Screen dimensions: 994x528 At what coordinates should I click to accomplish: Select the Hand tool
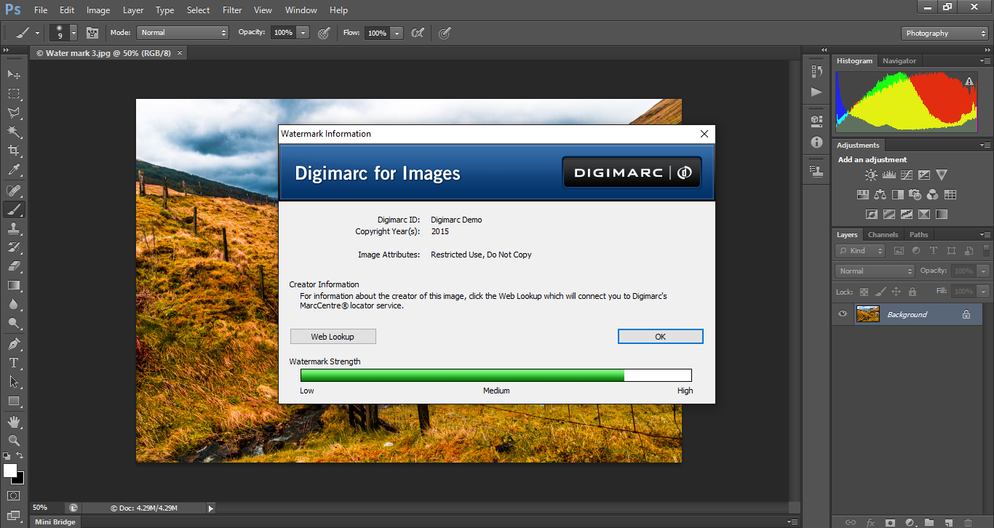point(14,422)
